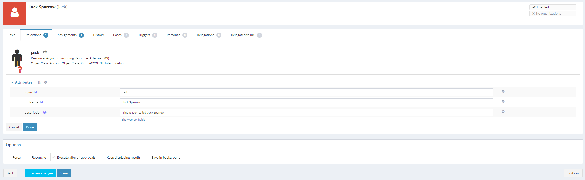Uncheck Execute after all approvals
This screenshot has height=180, width=585.
[x=54, y=157]
